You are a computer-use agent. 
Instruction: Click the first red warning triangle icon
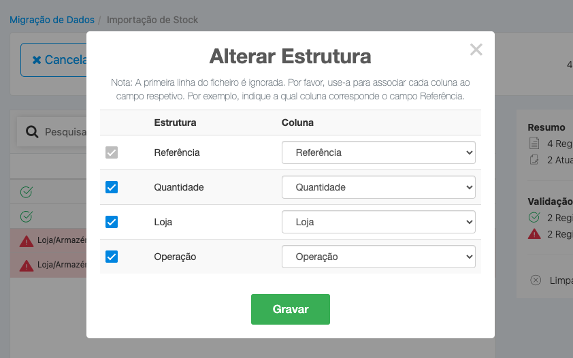27,241
